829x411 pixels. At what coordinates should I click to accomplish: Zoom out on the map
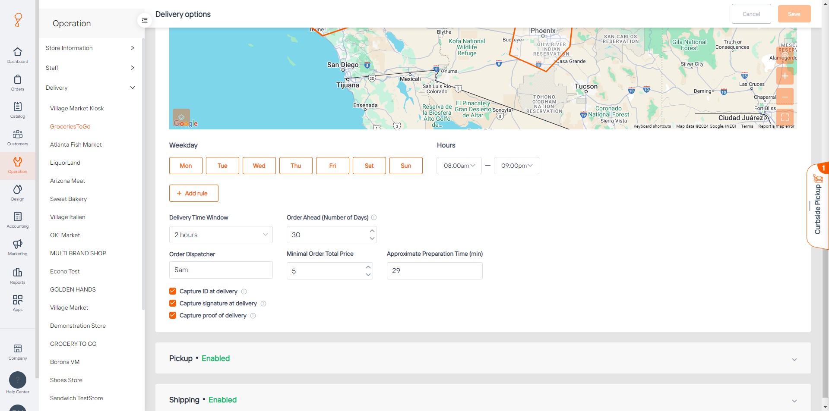(x=785, y=97)
